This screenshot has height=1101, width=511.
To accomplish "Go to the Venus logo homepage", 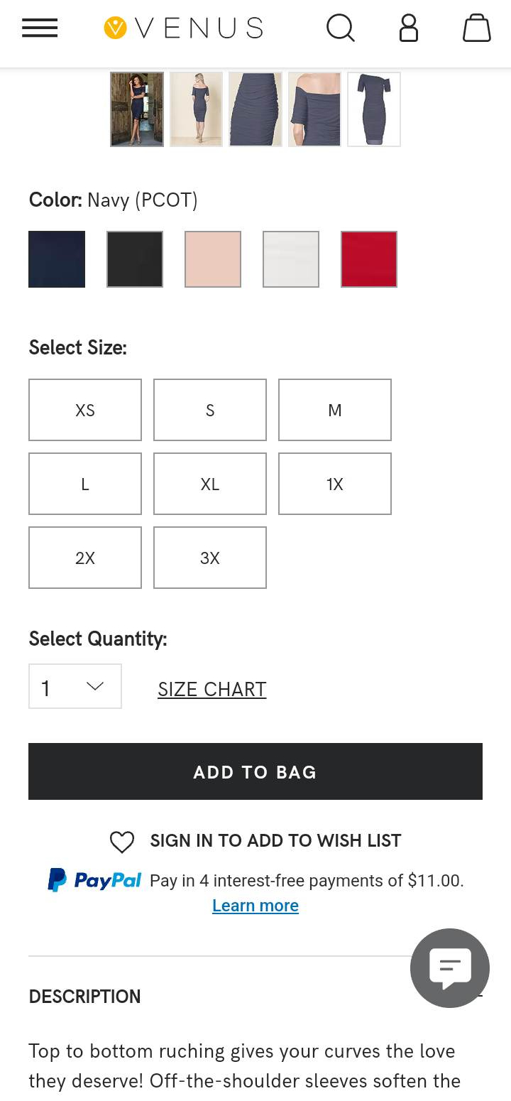I will tap(184, 28).
